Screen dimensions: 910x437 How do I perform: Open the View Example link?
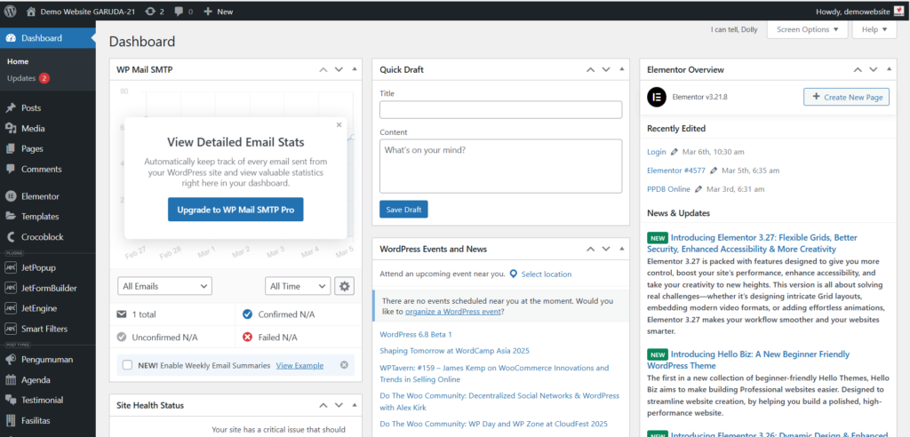[x=300, y=366]
